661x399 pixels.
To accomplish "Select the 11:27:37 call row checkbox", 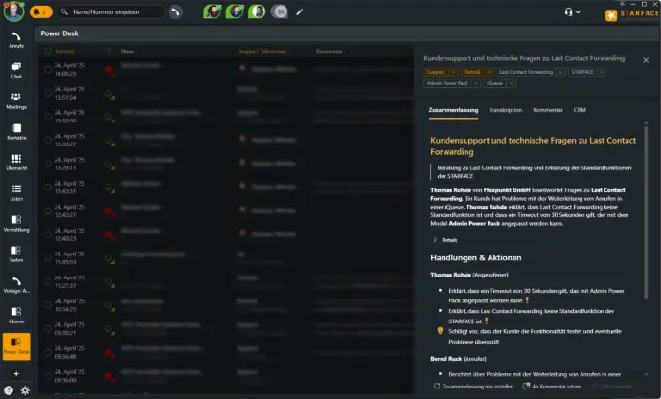I will (48, 281).
